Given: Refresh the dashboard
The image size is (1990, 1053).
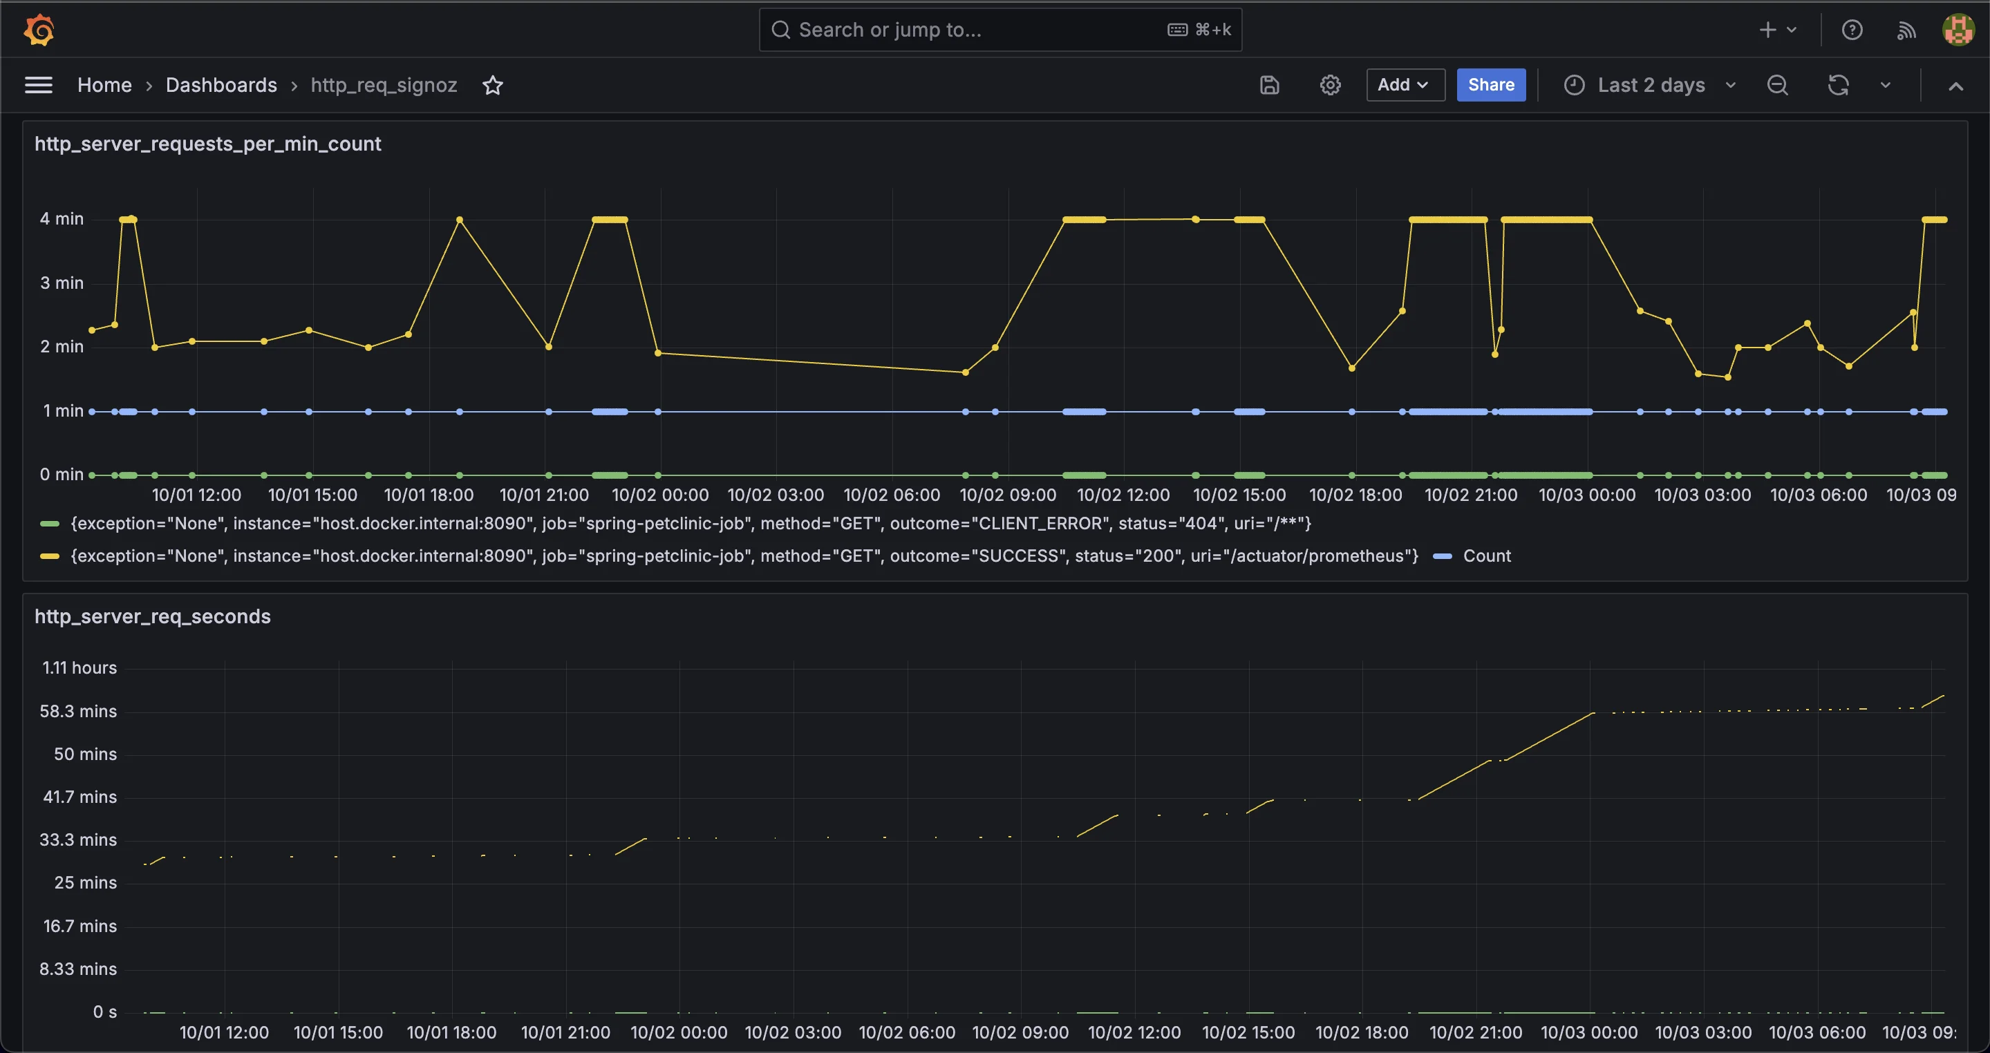Looking at the screenshot, I should pos(1838,85).
